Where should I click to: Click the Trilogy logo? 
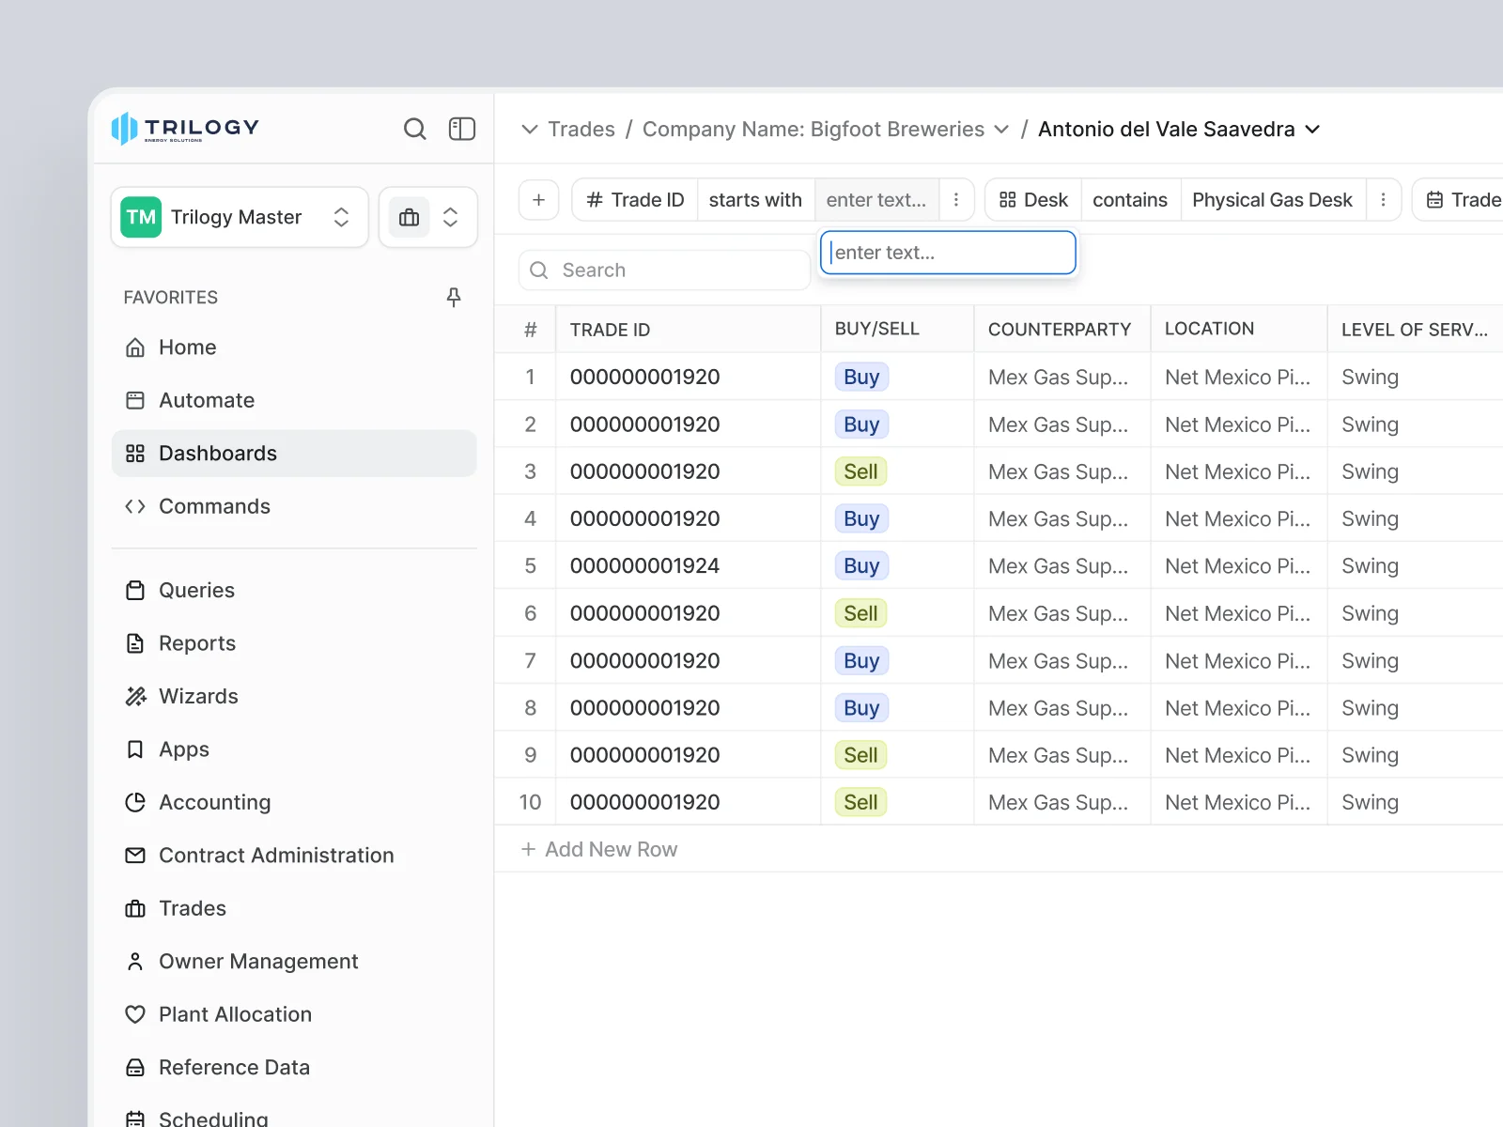[x=185, y=129]
